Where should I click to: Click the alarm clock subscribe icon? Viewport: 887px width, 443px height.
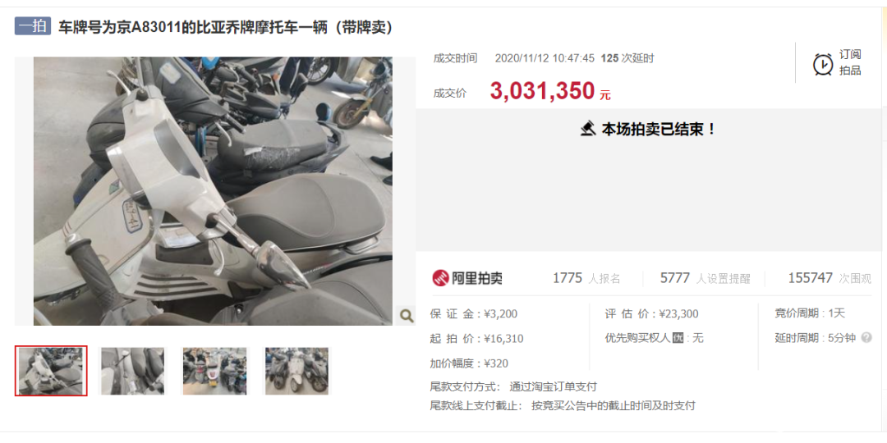coord(822,64)
